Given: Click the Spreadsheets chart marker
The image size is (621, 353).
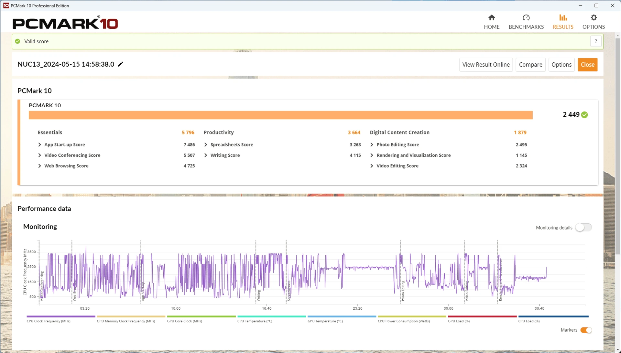Looking at the screenshot, I should (289, 291).
